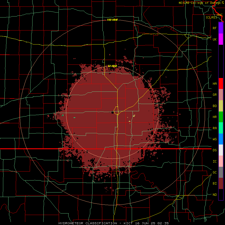225x225 pixels.
Task: Click the BI legend label
Action: point(214,183)
